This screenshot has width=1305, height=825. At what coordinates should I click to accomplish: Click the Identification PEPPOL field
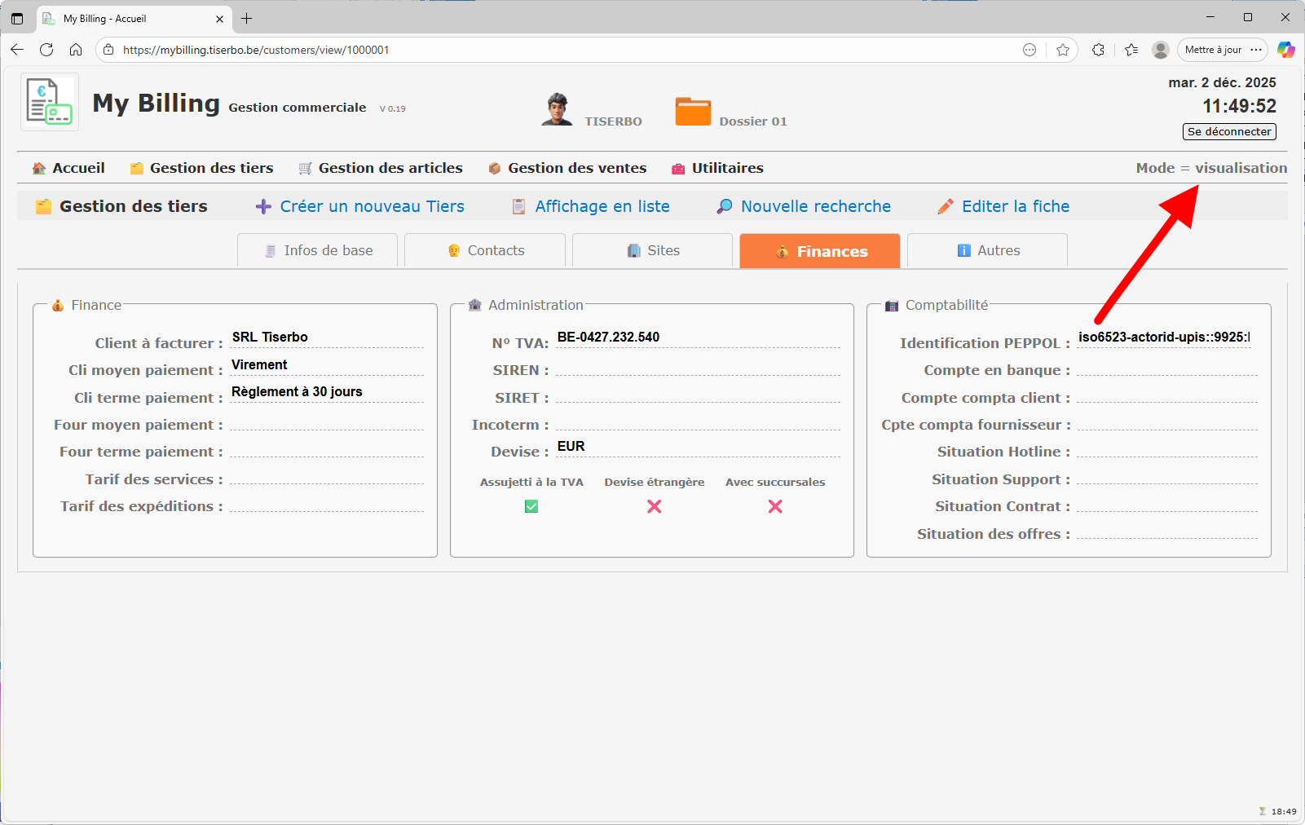click(x=1163, y=337)
